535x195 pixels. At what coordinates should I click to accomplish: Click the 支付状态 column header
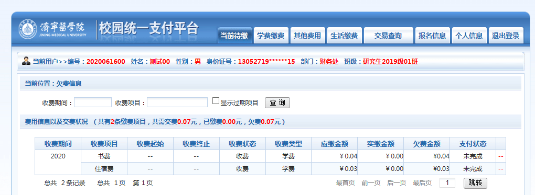point(473,144)
